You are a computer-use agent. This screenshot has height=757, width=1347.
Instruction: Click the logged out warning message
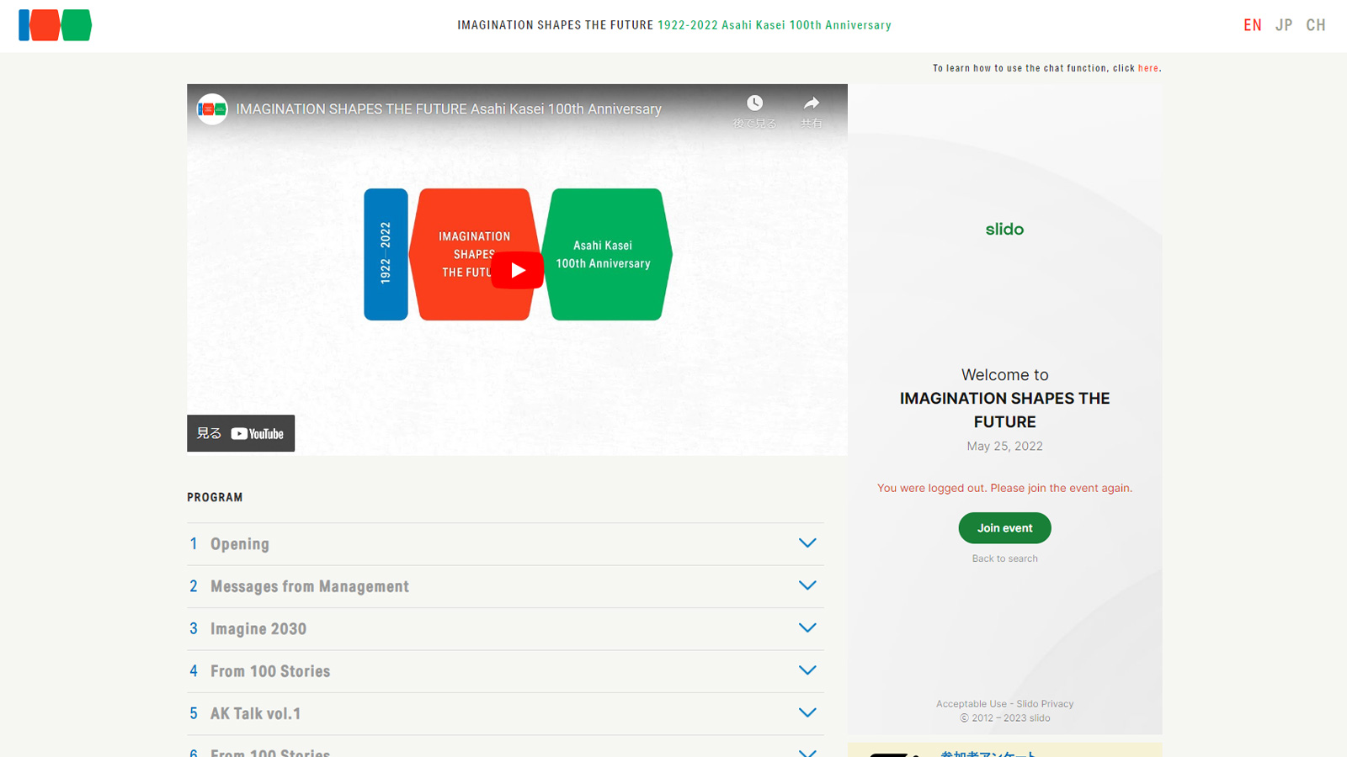pos(1004,488)
